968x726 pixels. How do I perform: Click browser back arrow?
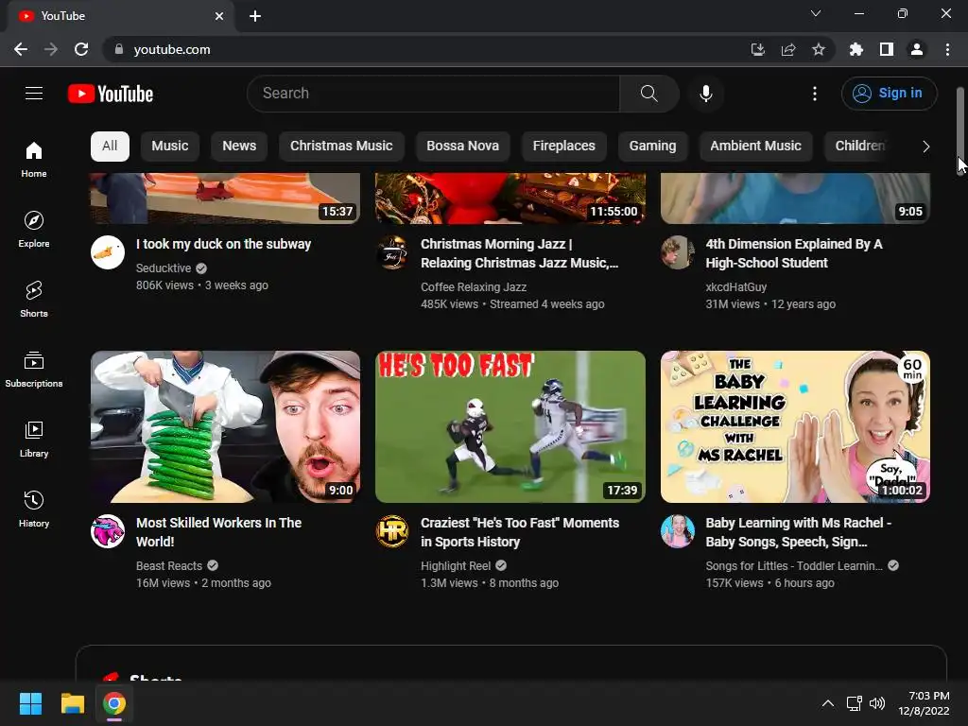click(x=21, y=49)
